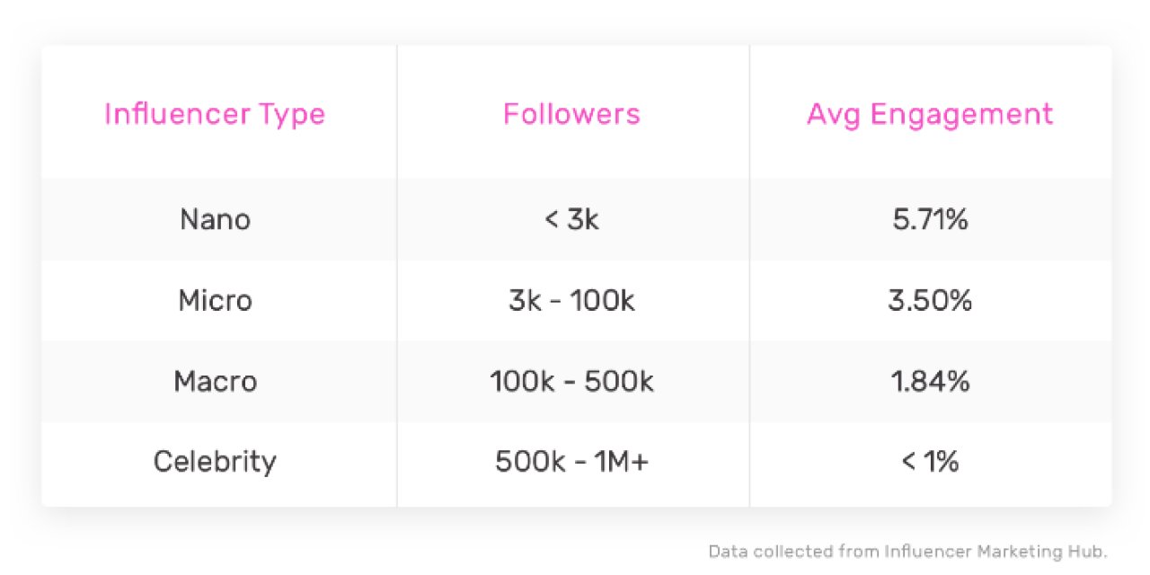Click the Influencer Type column header
Viewport: 1150px width, 575px height.
coord(215,114)
